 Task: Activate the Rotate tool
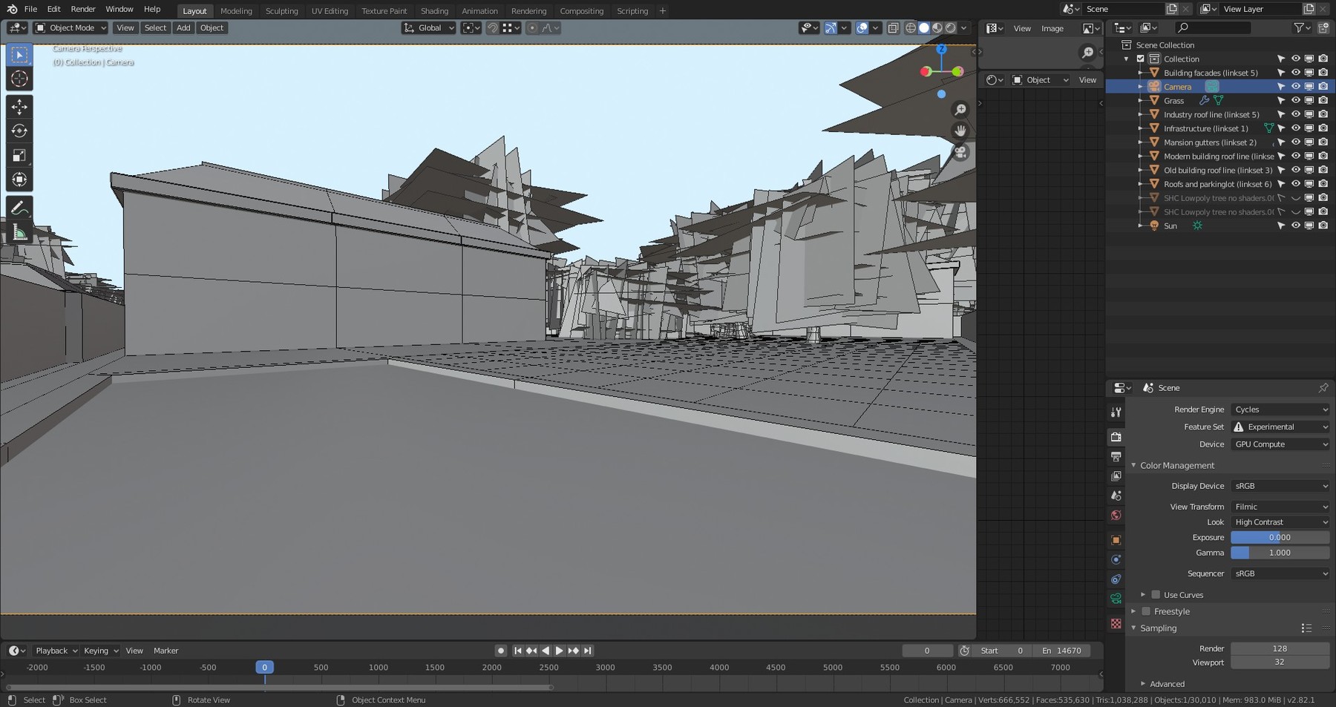[19, 131]
